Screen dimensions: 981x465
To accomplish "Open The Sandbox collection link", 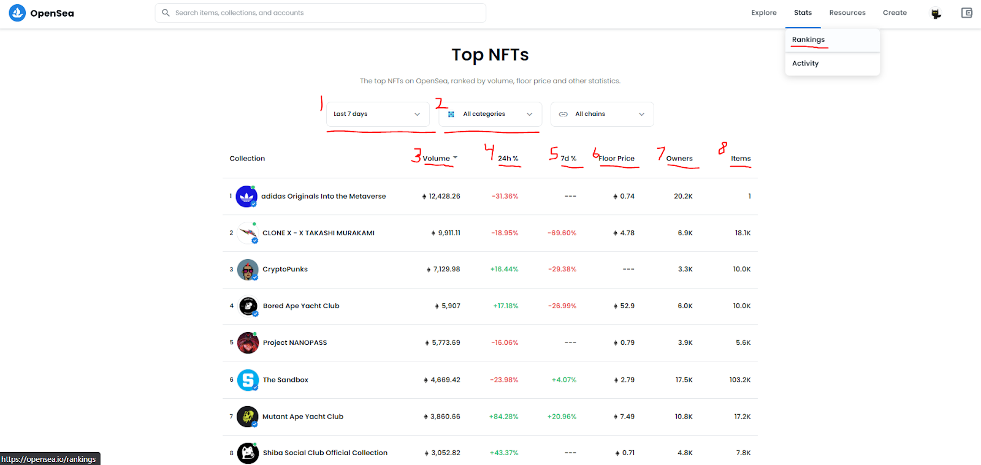I will click(286, 380).
